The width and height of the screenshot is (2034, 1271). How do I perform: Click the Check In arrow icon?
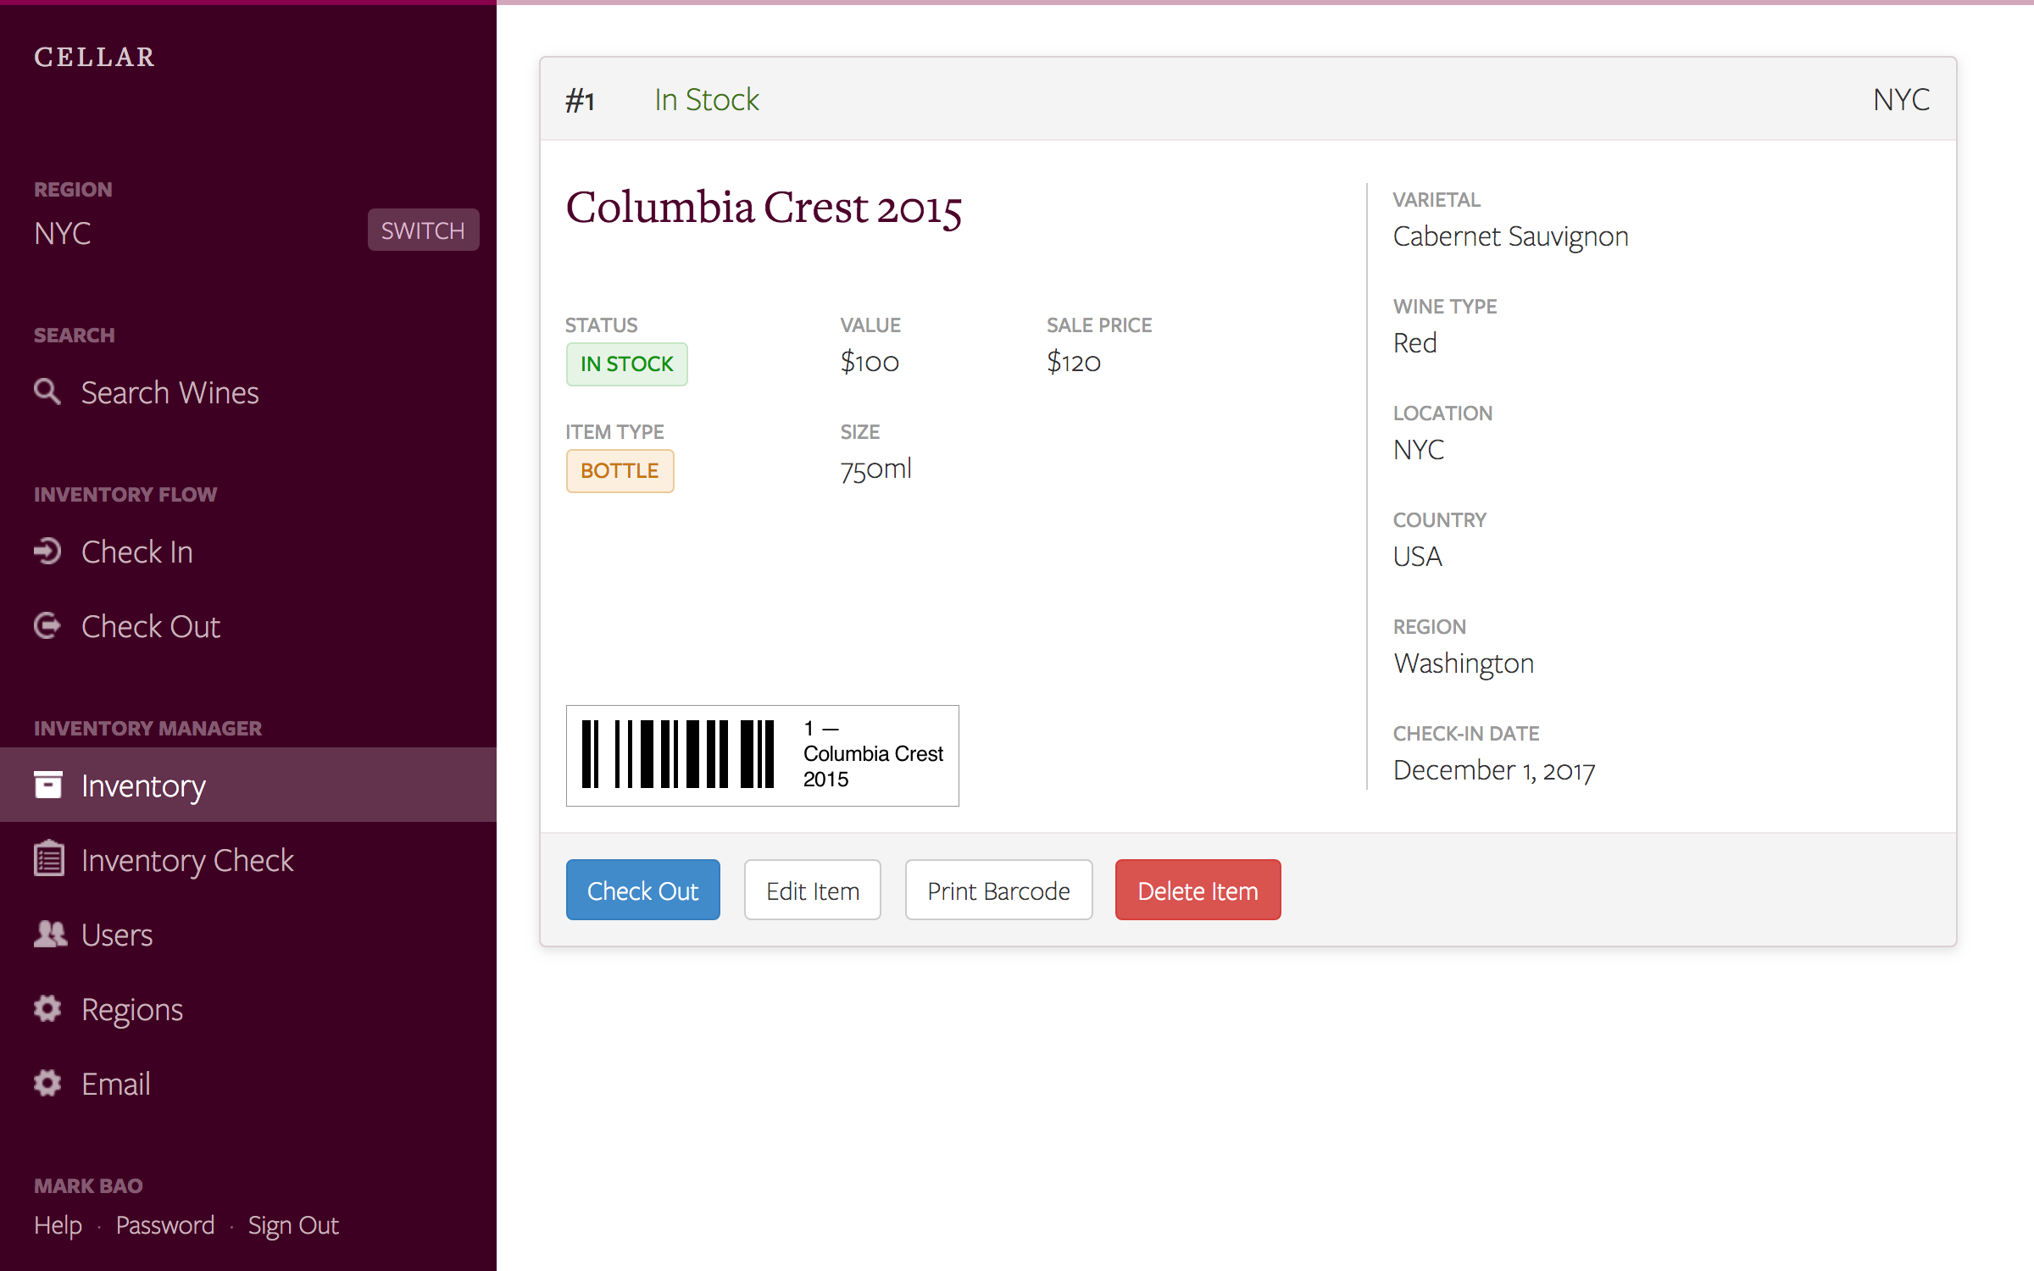pyautogui.click(x=47, y=551)
